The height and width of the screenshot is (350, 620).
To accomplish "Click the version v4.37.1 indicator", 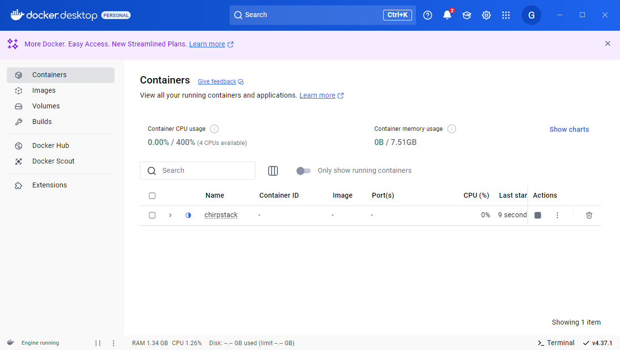I will [597, 343].
